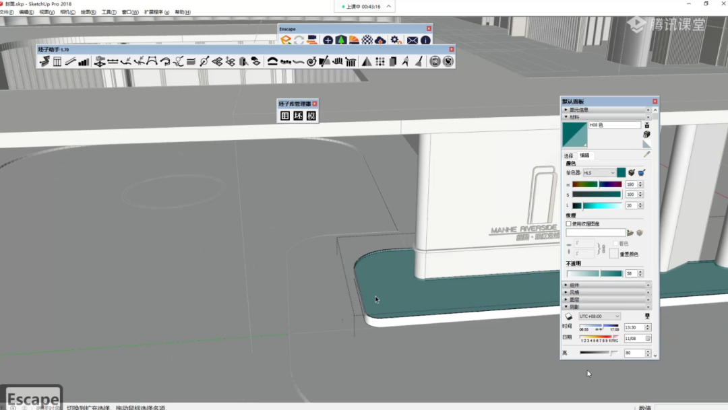Screen dimensions: 728x410
Task: Open the 相机(C) menu
Action: click(67, 12)
